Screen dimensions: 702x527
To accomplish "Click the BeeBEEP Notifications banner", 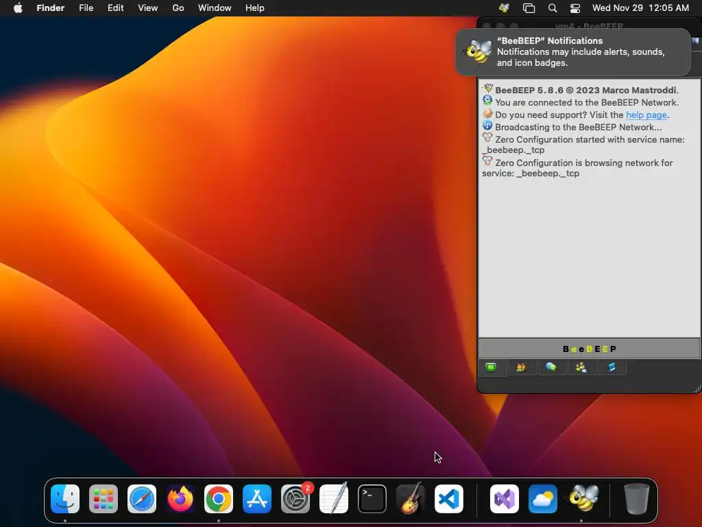I will [573, 52].
